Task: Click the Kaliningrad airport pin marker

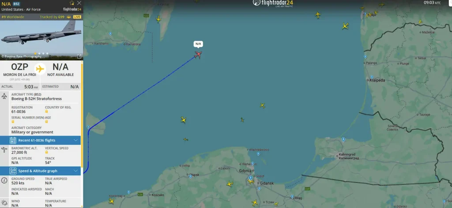Action: pyautogui.click(x=343, y=140)
